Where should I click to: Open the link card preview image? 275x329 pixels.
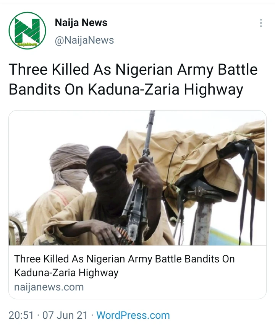[137, 178]
